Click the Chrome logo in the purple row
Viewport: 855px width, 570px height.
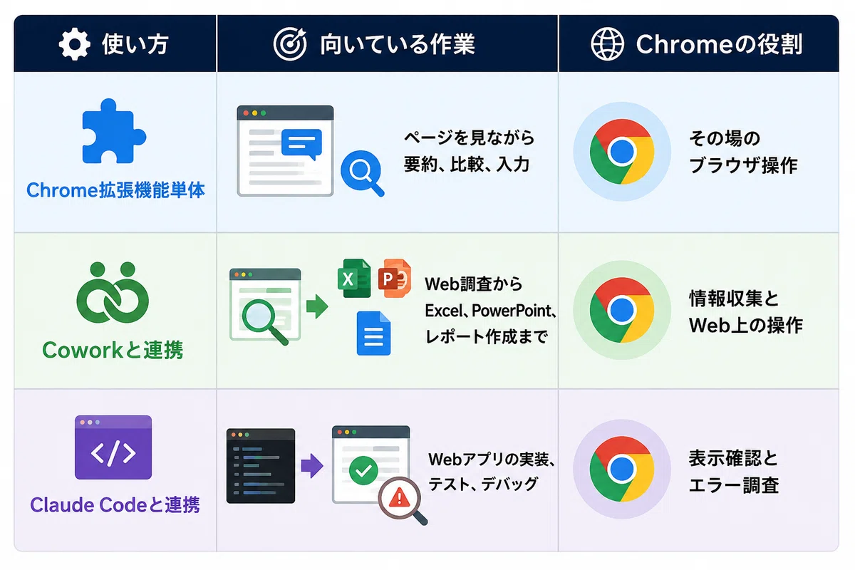[622, 468]
